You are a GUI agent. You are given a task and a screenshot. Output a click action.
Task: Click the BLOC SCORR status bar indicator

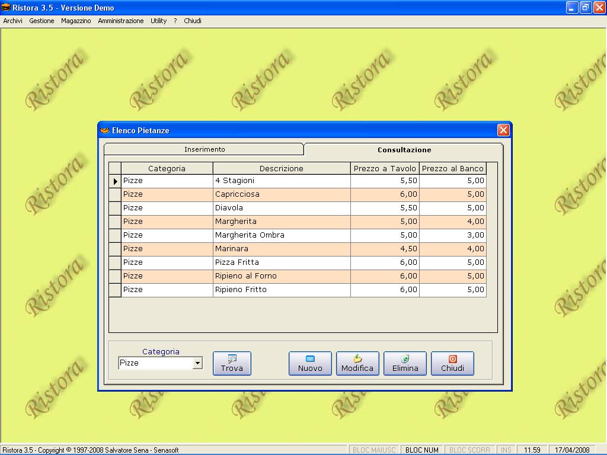tap(469, 450)
